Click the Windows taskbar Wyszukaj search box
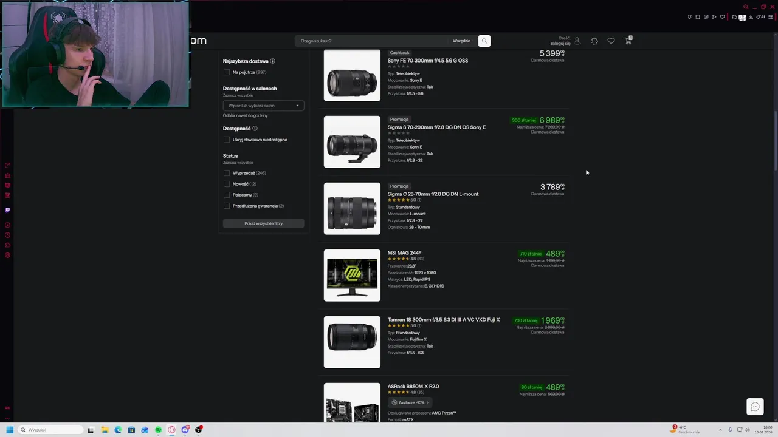The image size is (778, 437). tap(50, 430)
